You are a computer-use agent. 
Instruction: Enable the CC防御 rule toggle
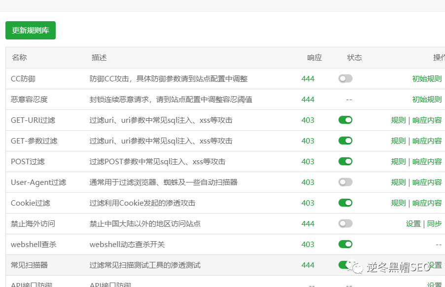point(345,78)
